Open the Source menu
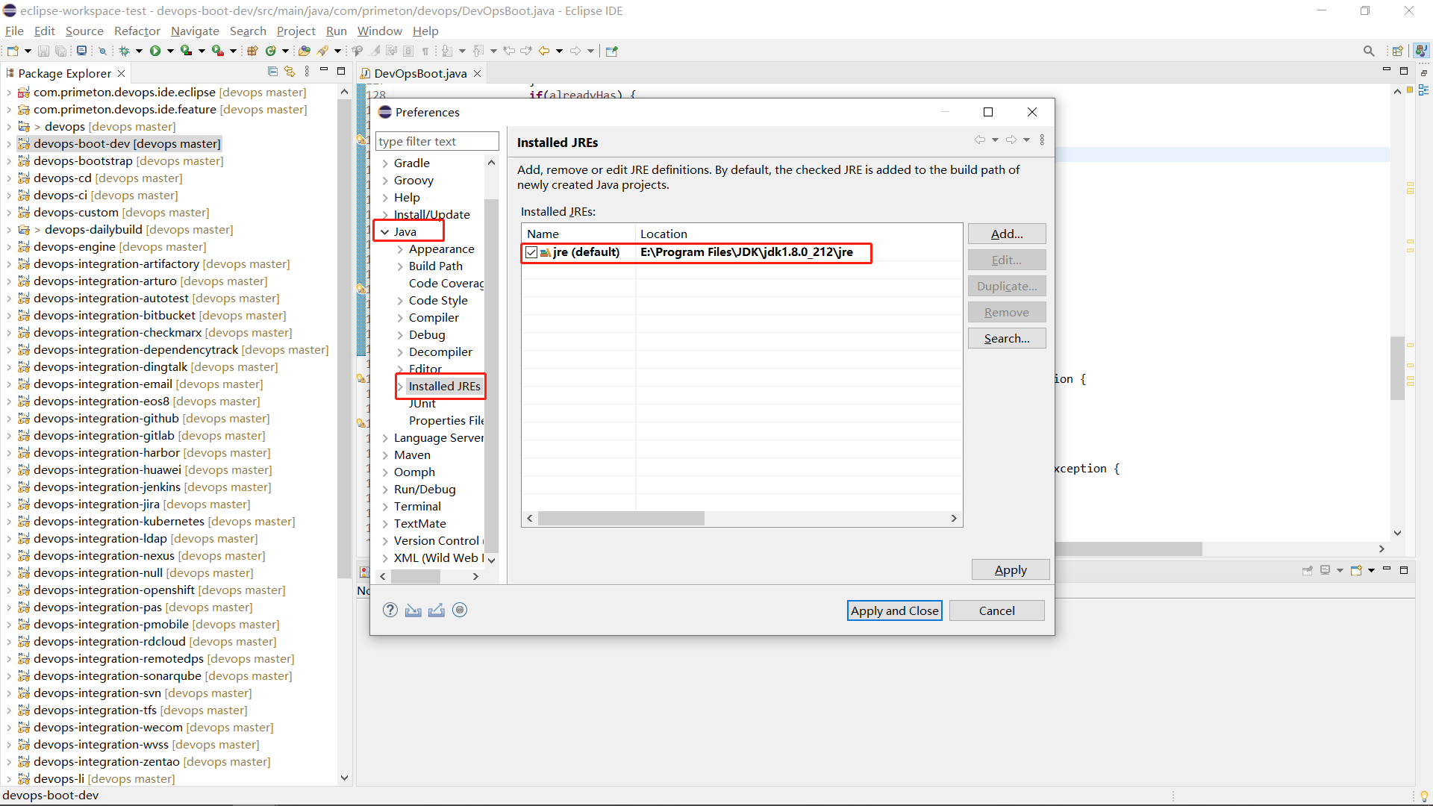Viewport: 1433px width, 806px height. tap(84, 31)
